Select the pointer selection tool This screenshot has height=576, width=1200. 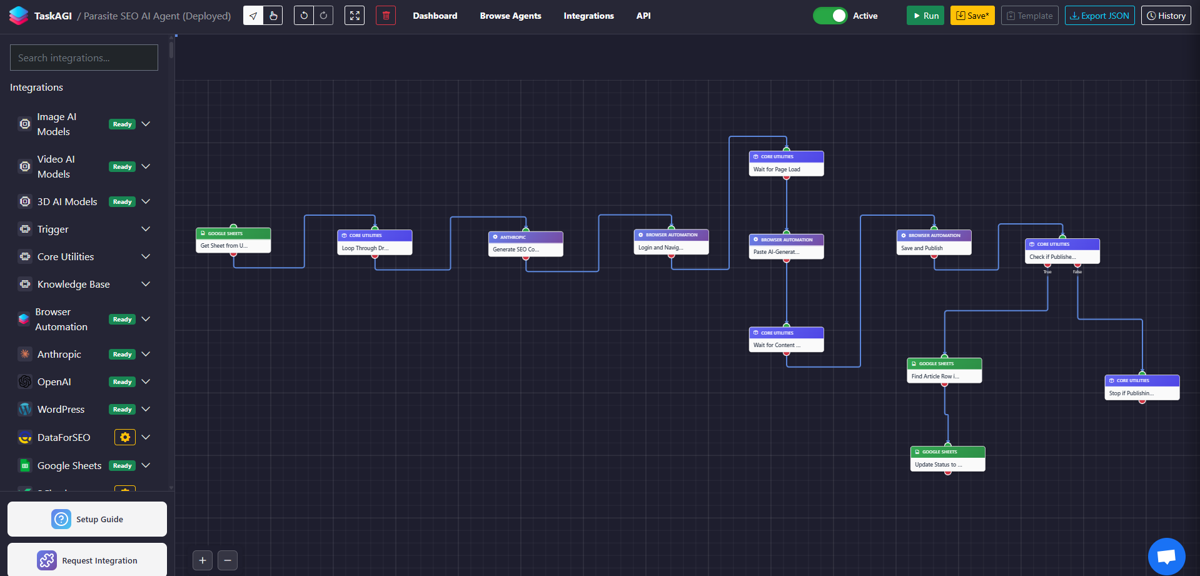pos(253,16)
